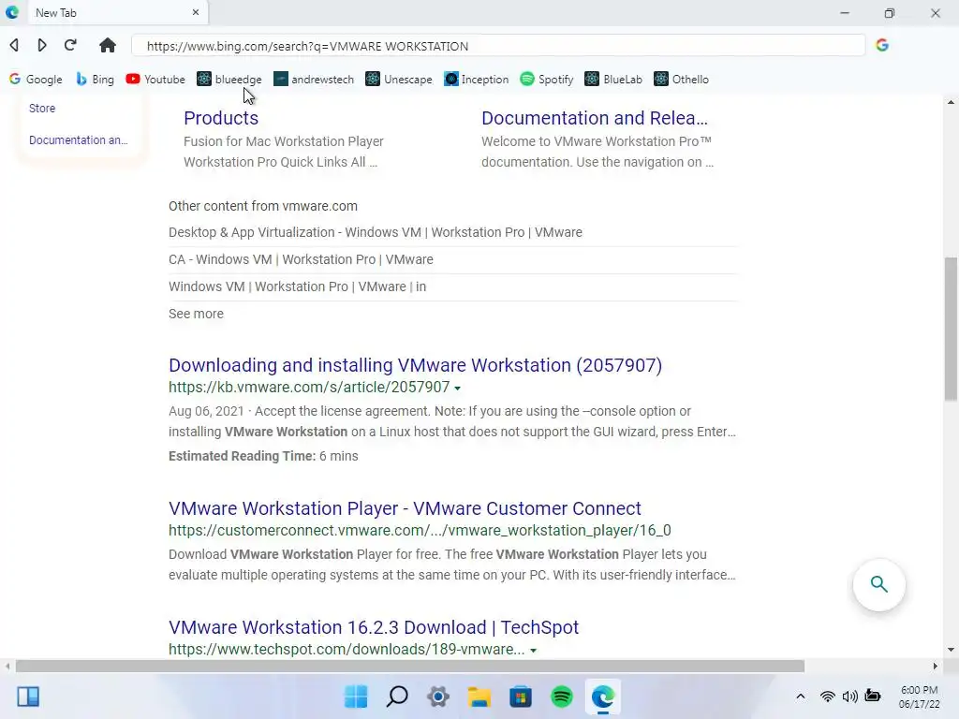Open Downloading and installing VMware Workstation result
The image size is (959, 719).
[x=415, y=365]
